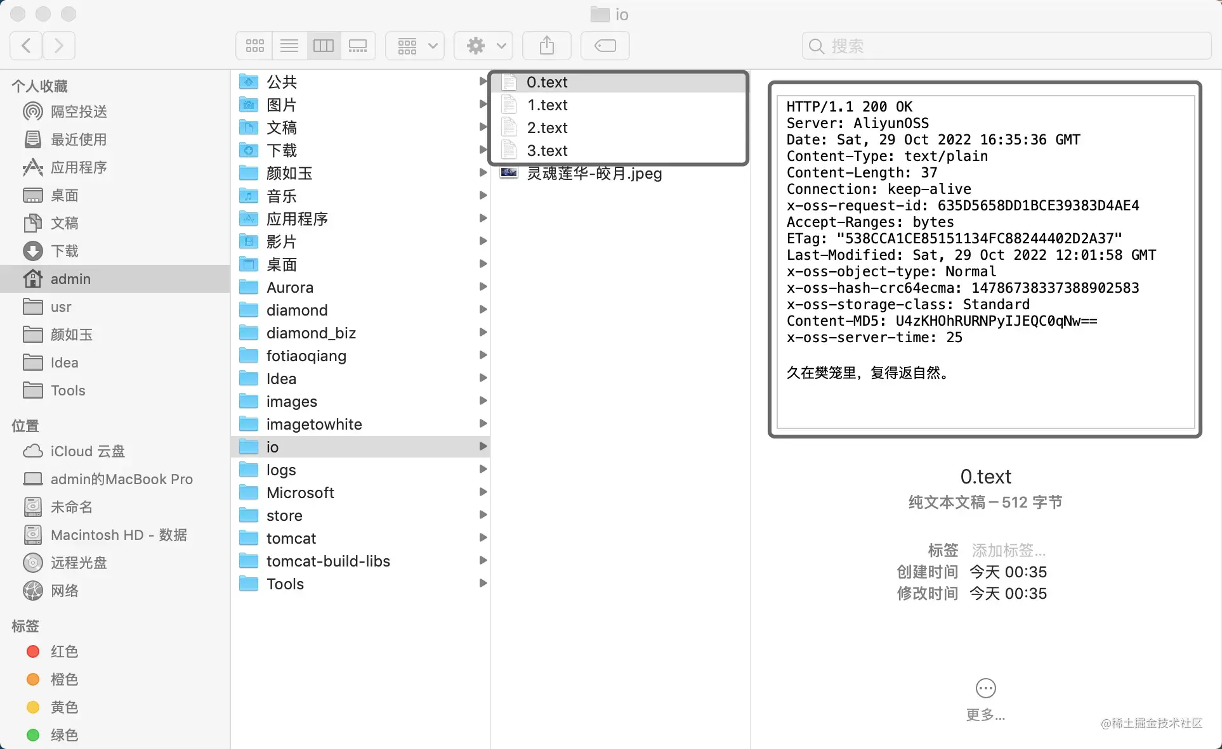Select column view in the view switcher
Viewport: 1222px width, 749px height.
click(x=323, y=45)
